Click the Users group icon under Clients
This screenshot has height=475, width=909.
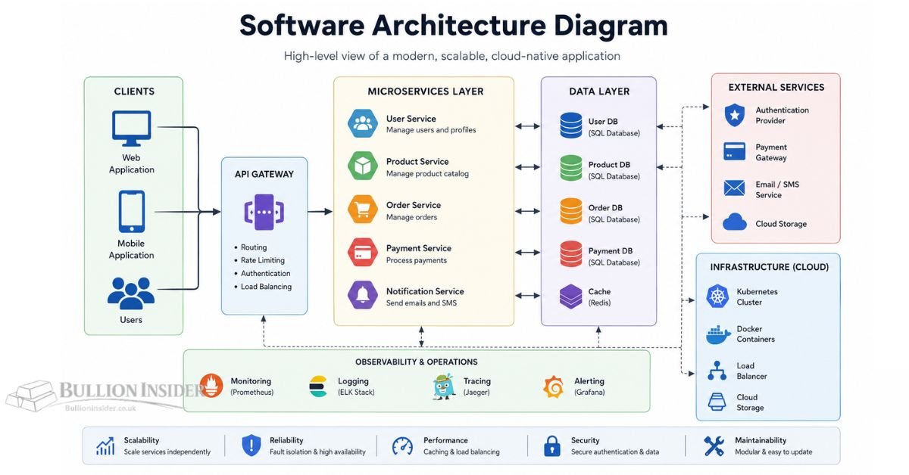point(131,293)
